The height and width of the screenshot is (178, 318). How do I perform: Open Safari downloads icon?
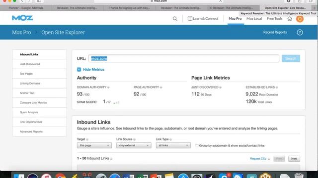tap(288, 1)
